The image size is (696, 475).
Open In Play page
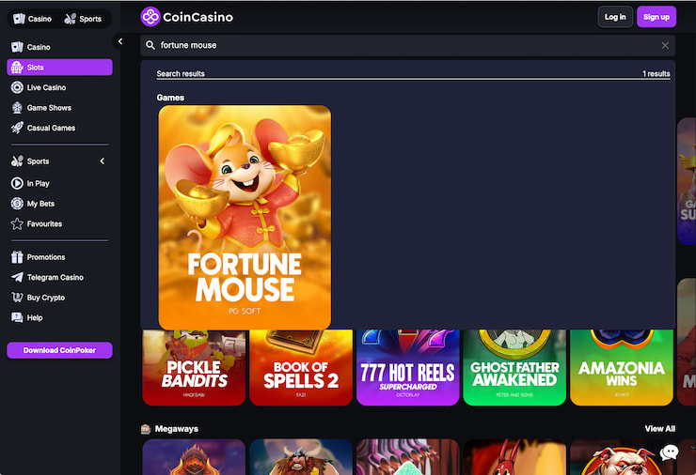click(59, 183)
